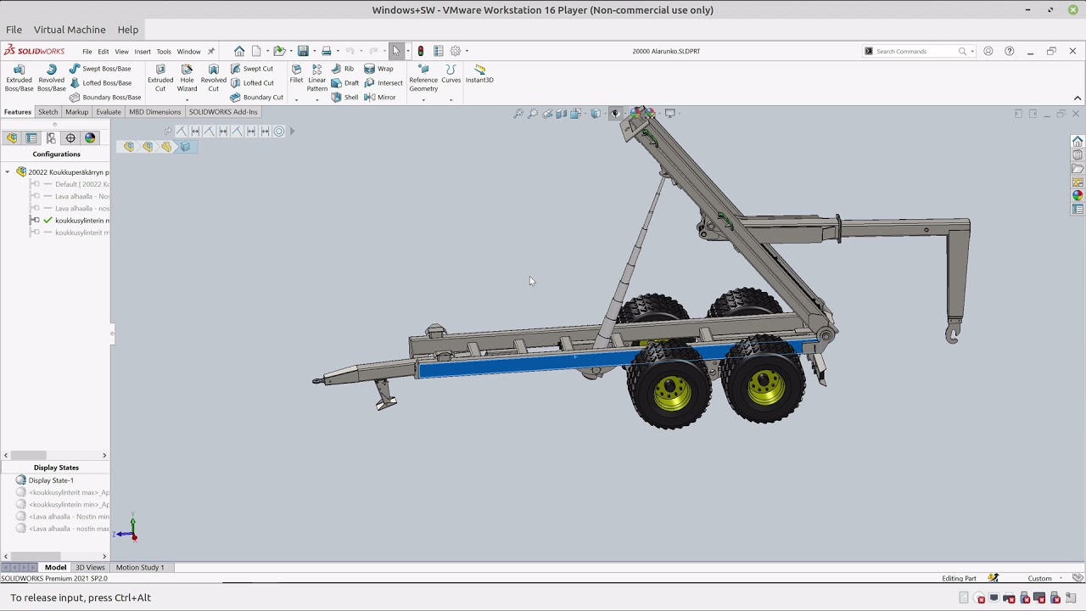Choose the Swept Boss/Base tool

[x=100, y=69]
